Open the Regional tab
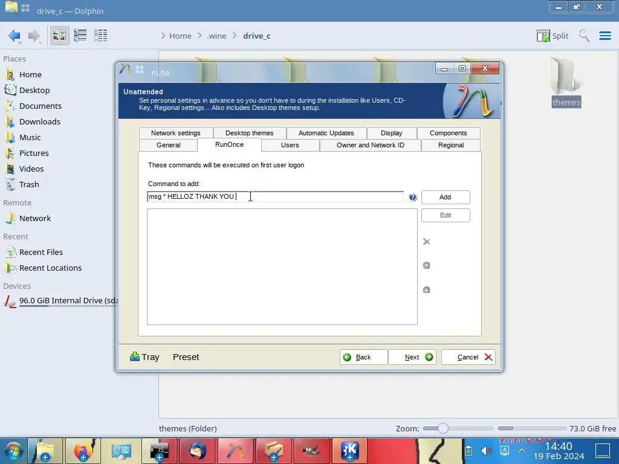This screenshot has height=464, width=619. [x=451, y=145]
